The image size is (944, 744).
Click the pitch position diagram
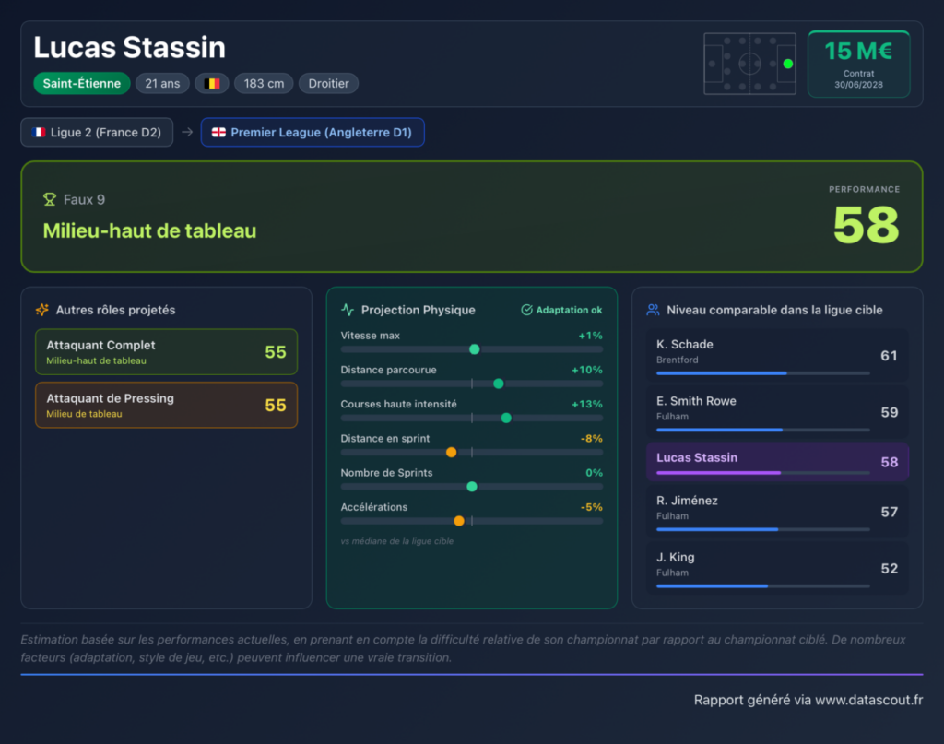pyautogui.click(x=749, y=64)
